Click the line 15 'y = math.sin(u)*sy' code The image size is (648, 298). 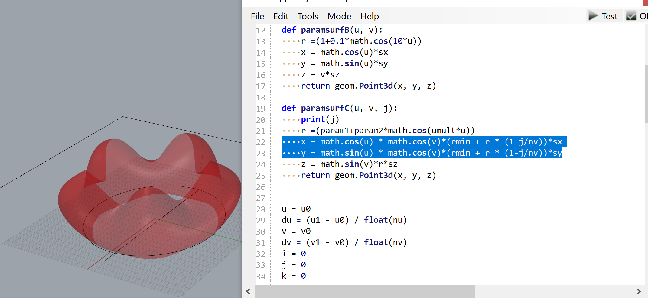tap(344, 63)
